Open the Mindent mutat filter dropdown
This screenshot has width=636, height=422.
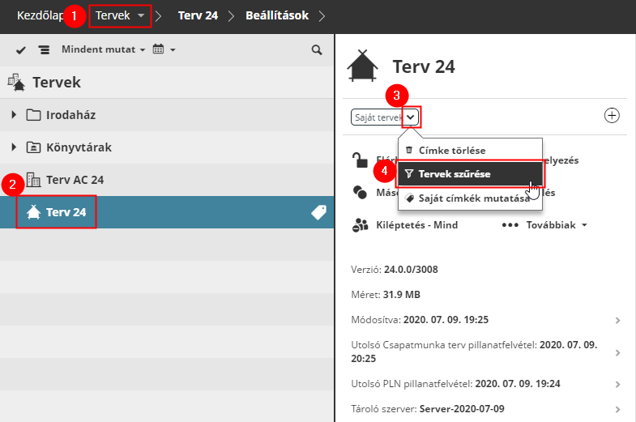[103, 49]
